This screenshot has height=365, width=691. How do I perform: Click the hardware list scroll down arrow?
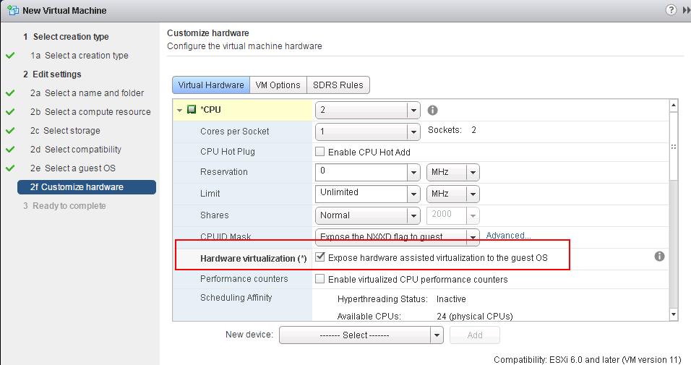[673, 314]
